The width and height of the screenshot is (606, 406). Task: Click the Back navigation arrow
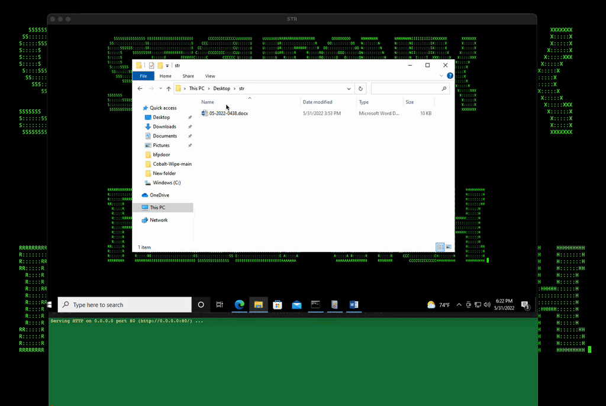(x=140, y=89)
